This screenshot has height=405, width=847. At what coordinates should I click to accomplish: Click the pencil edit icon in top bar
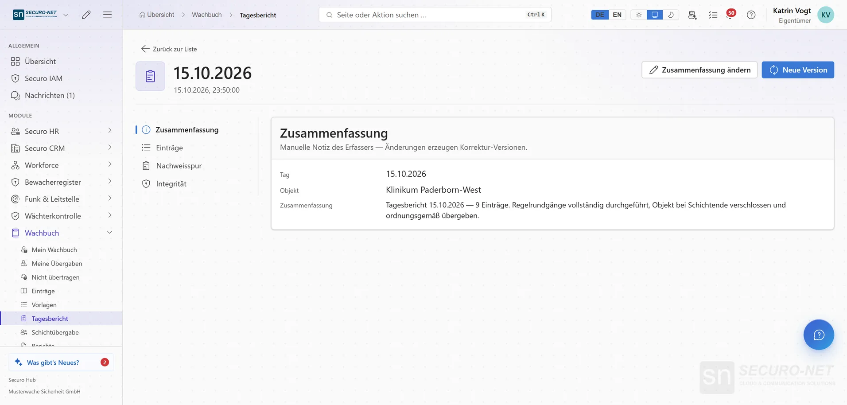click(x=86, y=15)
